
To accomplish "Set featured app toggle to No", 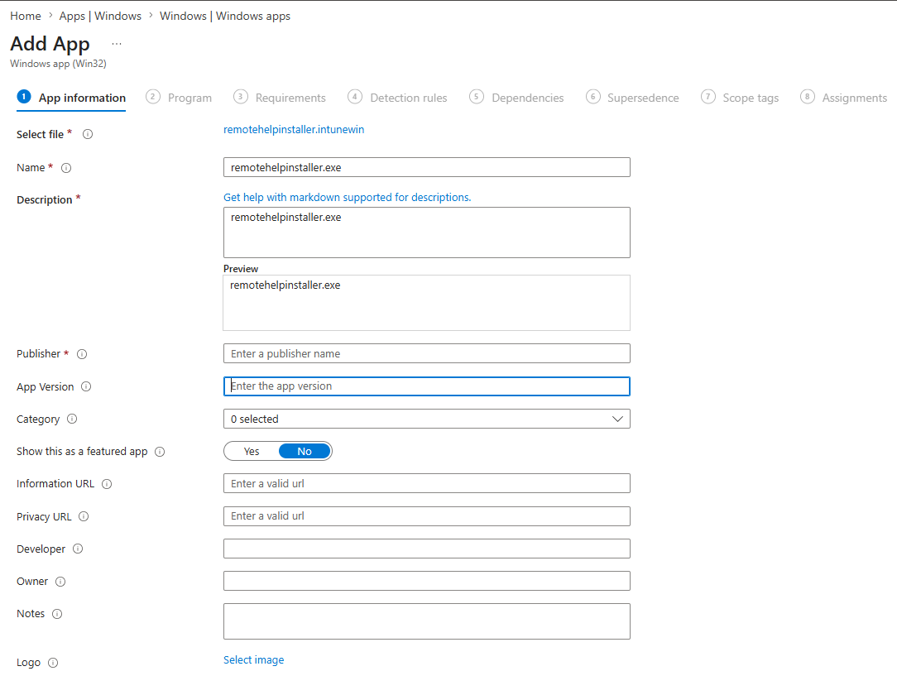I will point(305,451).
